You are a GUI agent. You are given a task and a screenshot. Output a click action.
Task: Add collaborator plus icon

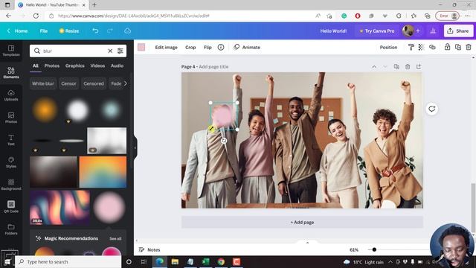pos(418,31)
